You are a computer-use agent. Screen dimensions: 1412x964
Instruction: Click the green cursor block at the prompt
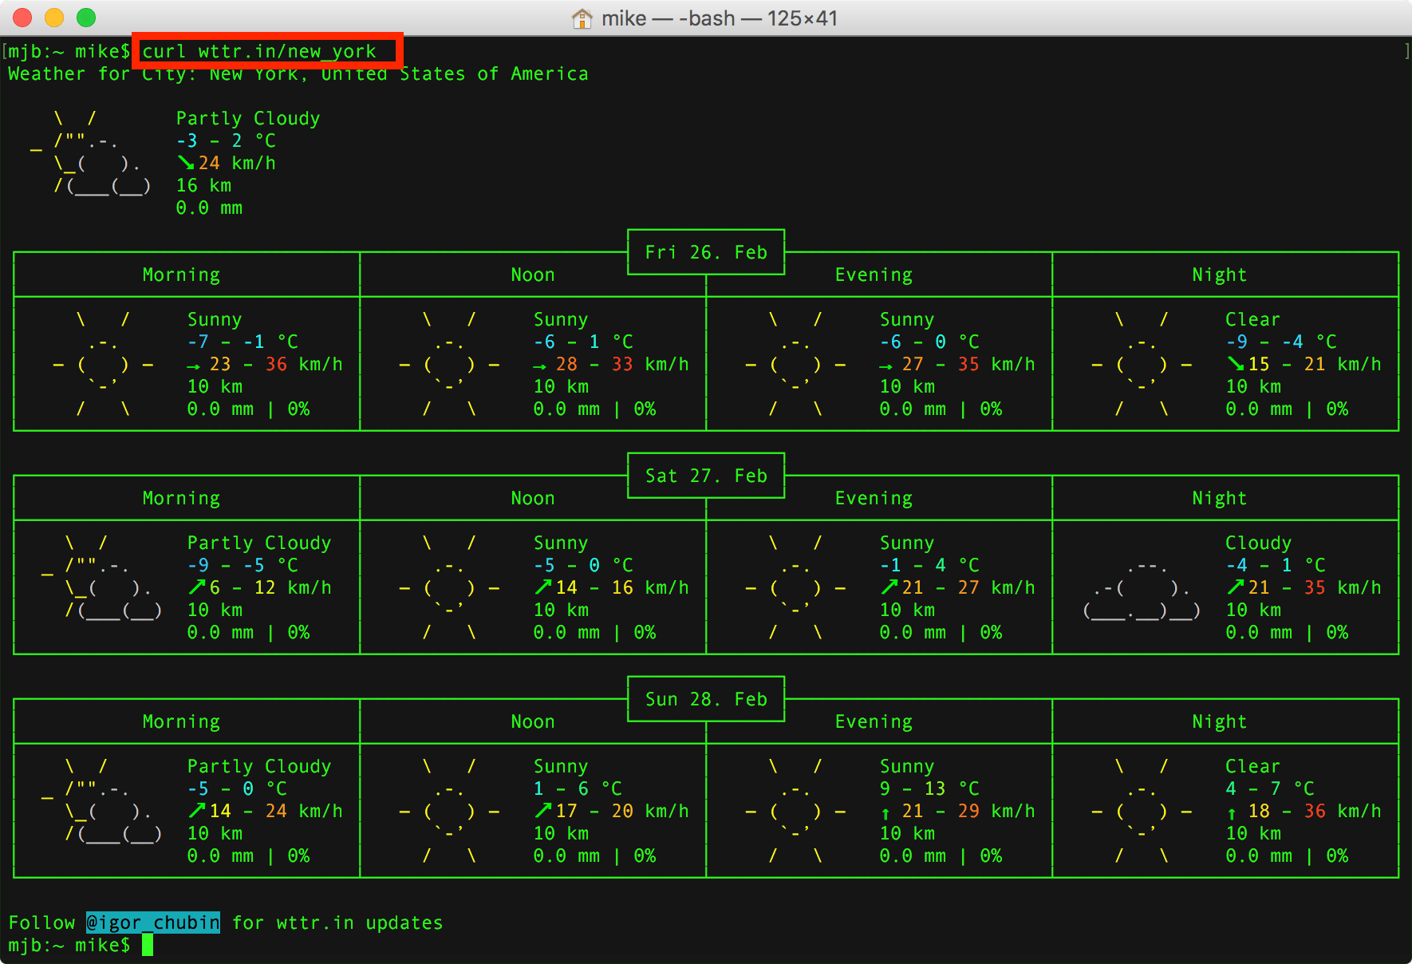pos(148,946)
